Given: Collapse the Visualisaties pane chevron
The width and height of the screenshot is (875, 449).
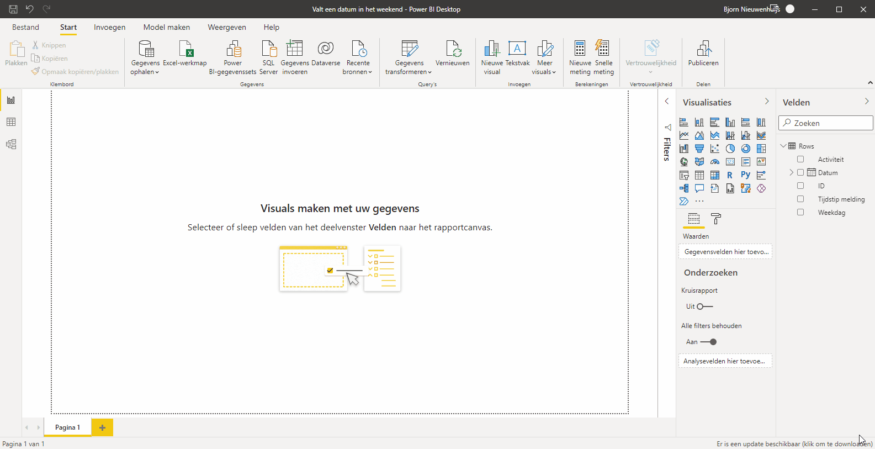Looking at the screenshot, I should 767,101.
